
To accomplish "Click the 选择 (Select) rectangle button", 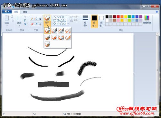I will point(20,20).
